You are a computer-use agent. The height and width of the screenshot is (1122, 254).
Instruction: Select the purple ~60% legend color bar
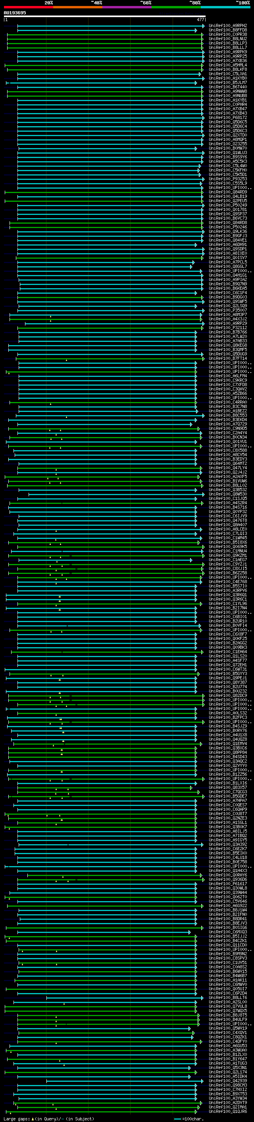pos(127,7)
